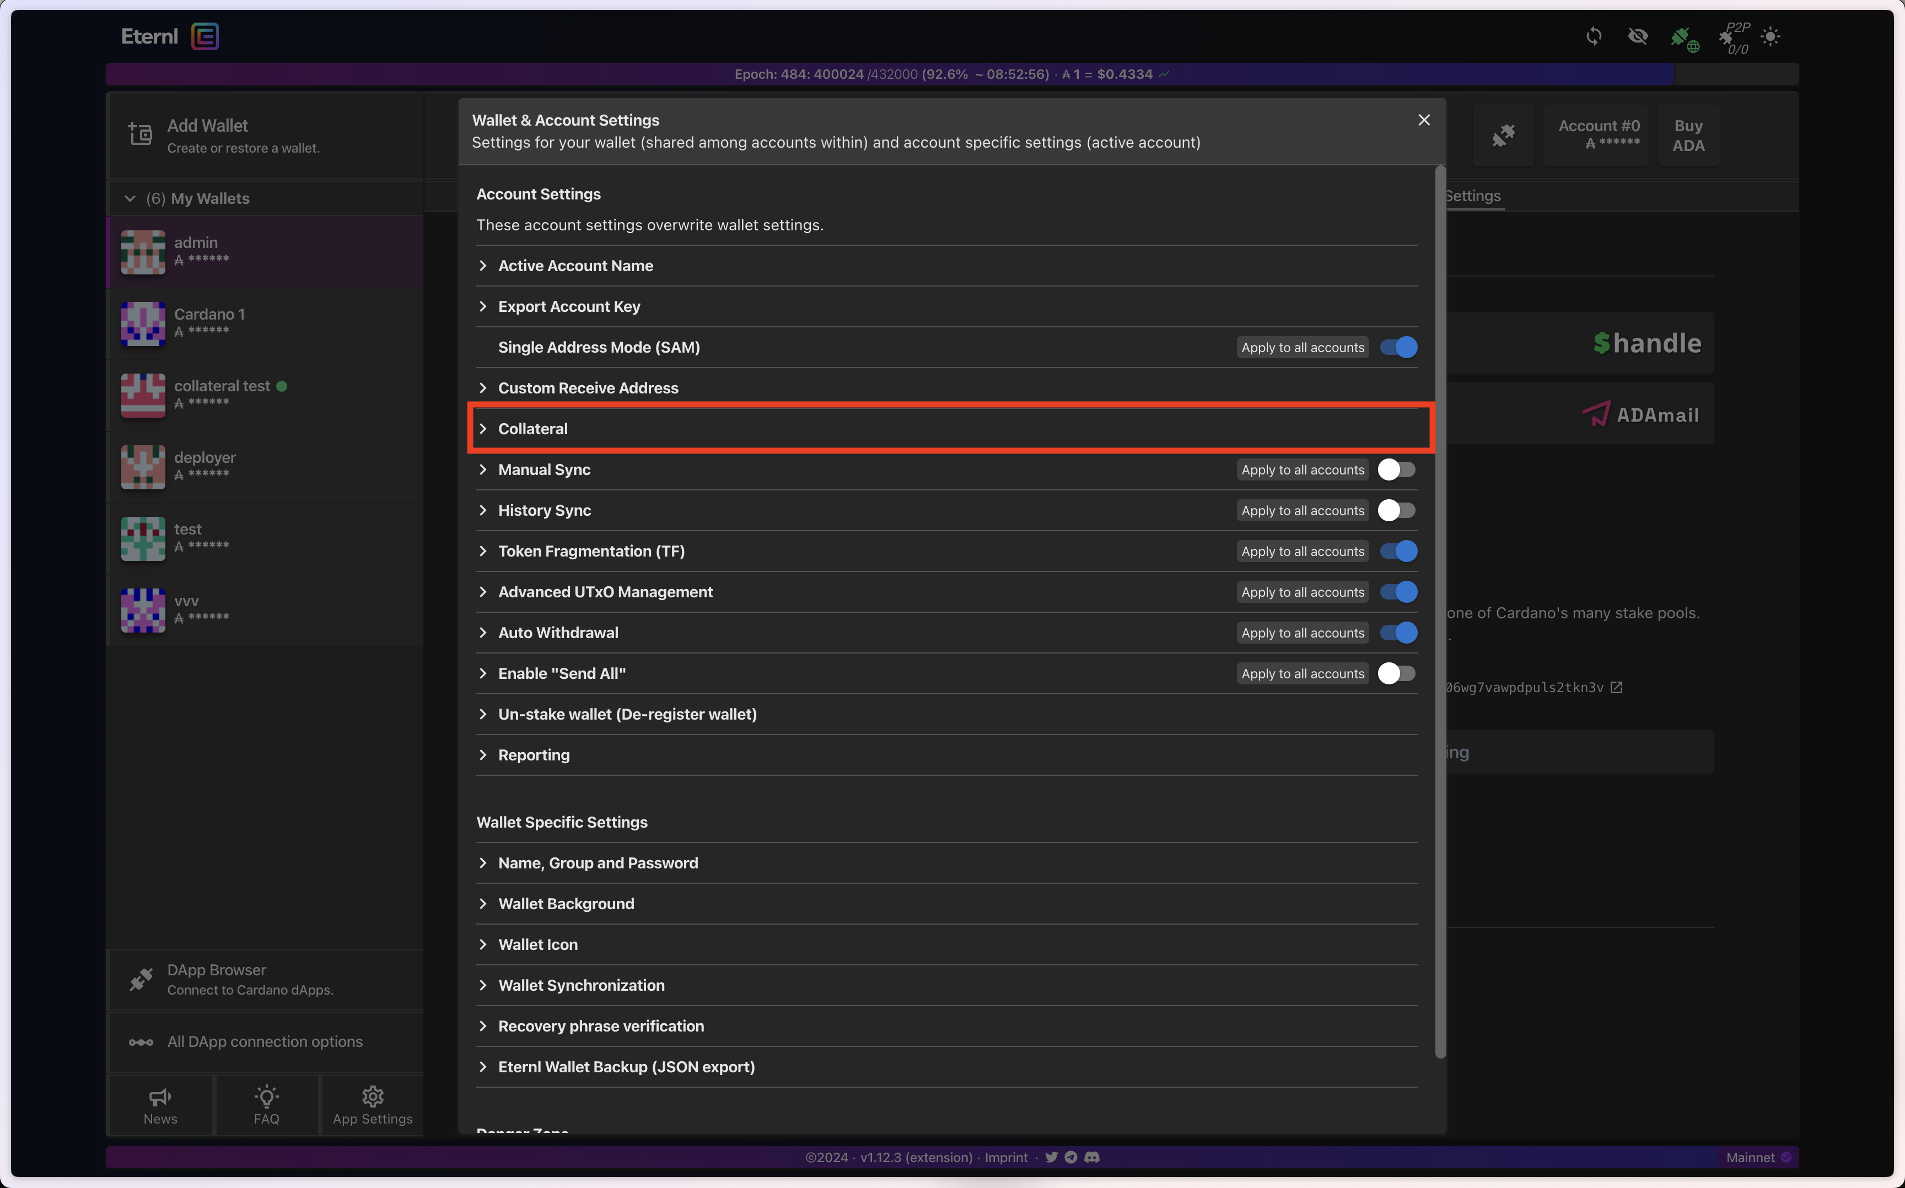Image resolution: width=1905 pixels, height=1188 pixels.
Task: Enable the Manual Sync toggle
Action: tap(1397, 470)
